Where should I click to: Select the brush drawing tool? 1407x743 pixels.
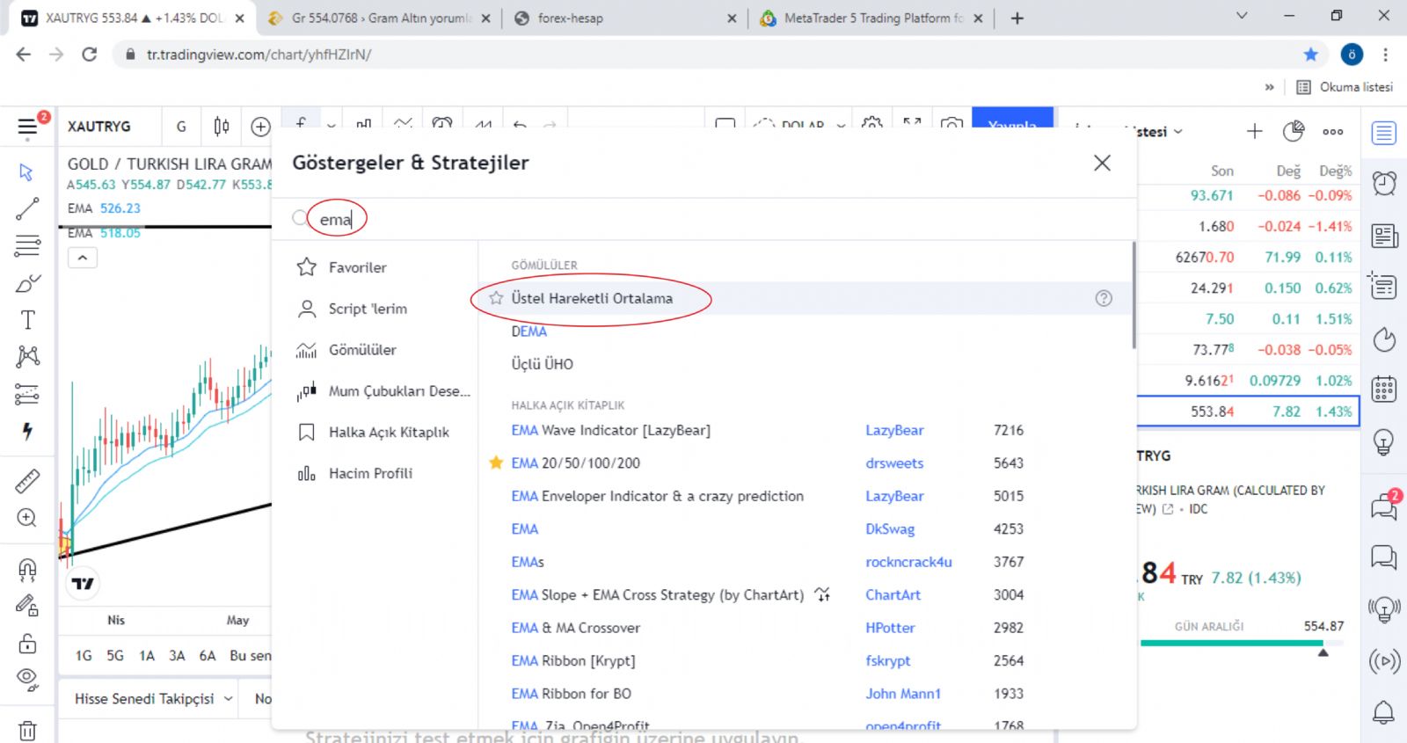pos(27,283)
